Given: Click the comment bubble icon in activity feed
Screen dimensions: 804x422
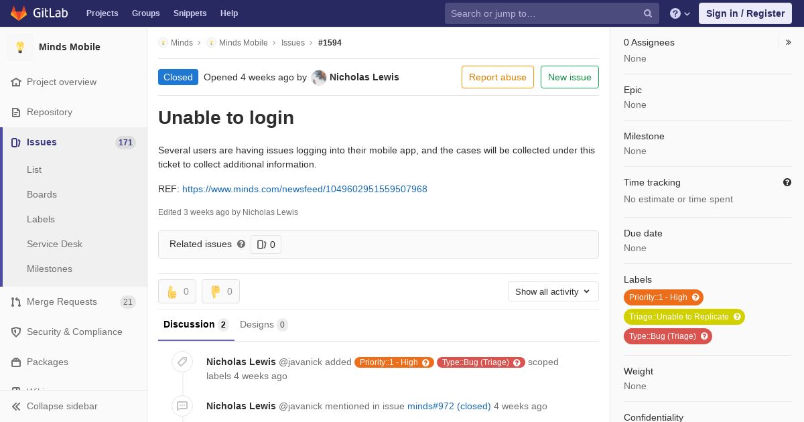Looking at the screenshot, I should pyautogui.click(x=182, y=406).
